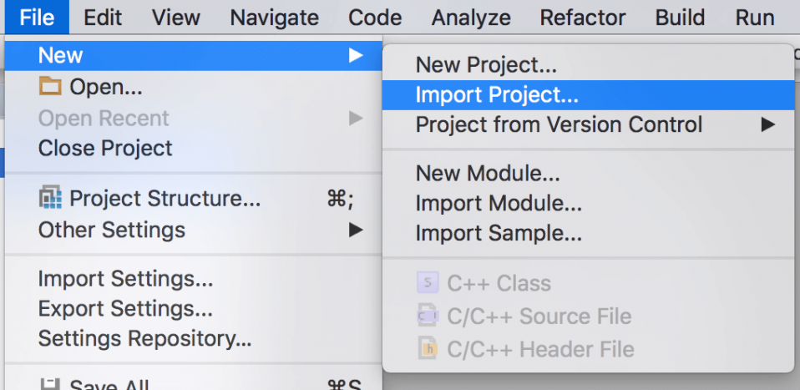Select Import Project menu entry
This screenshot has height=390, width=800.
tap(497, 95)
